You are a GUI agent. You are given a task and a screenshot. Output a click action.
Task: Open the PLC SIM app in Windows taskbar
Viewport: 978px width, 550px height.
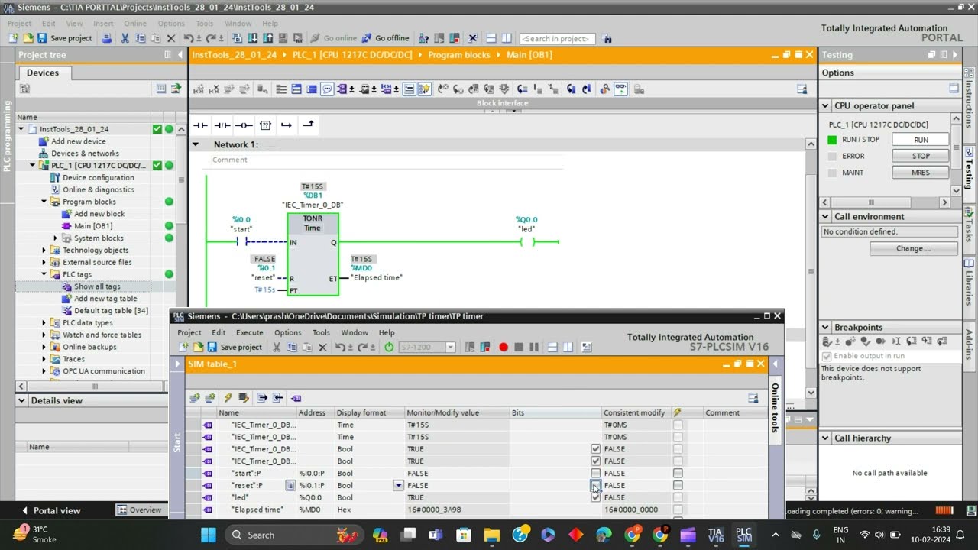[743, 535]
